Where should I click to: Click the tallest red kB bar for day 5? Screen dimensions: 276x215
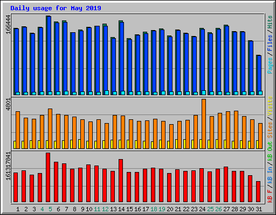click(48, 177)
